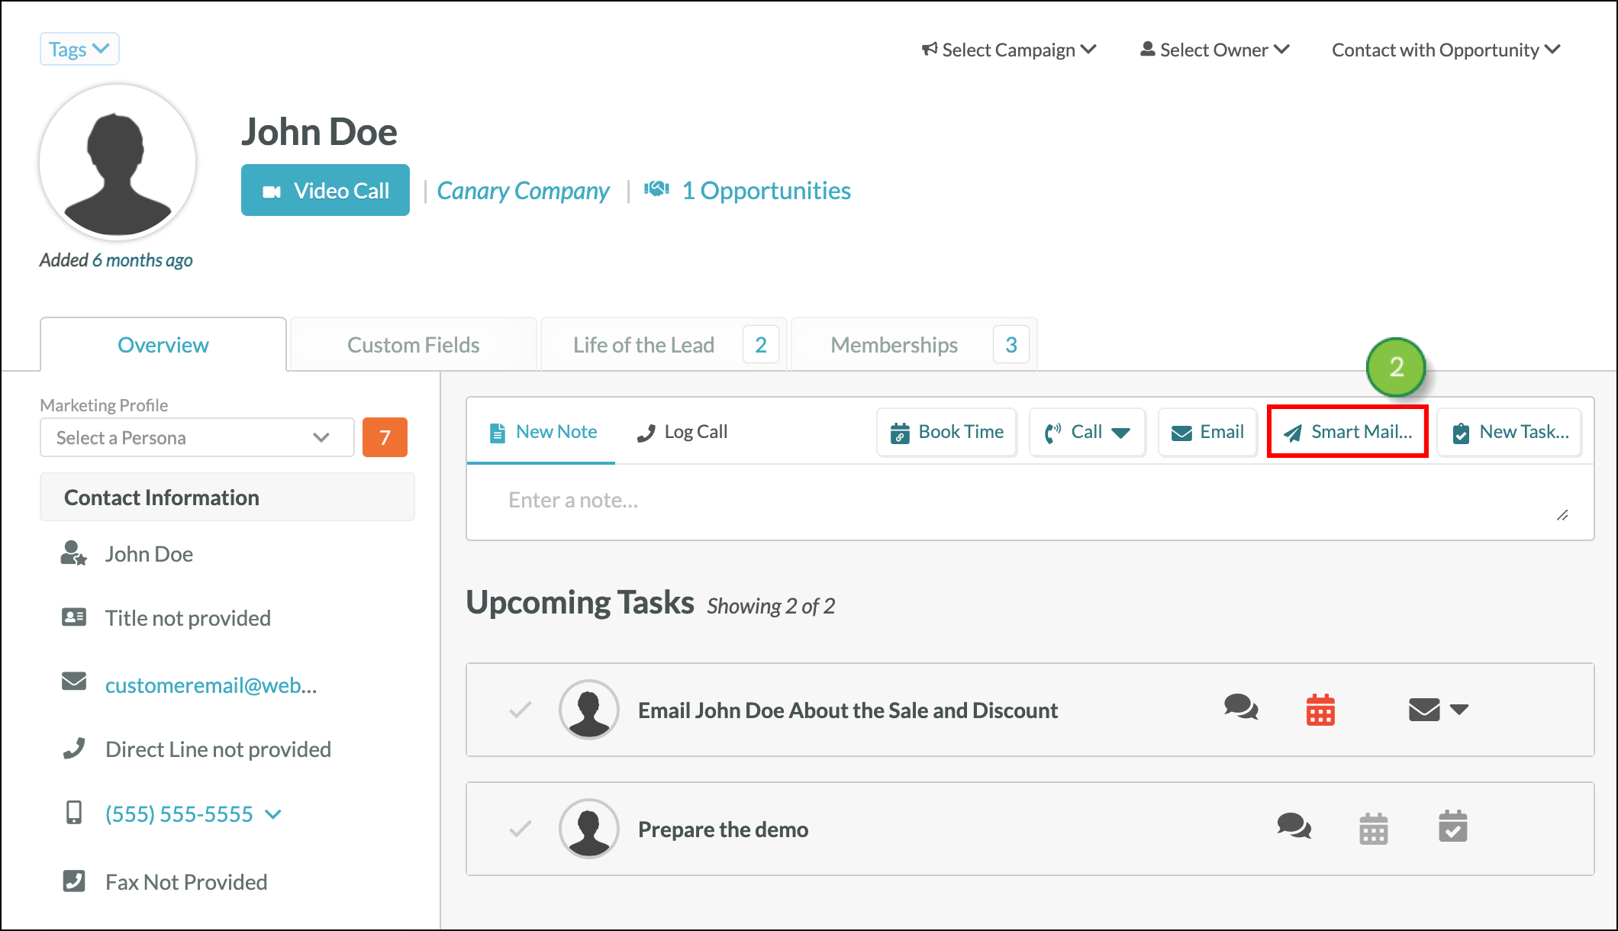Open the Select a Persona dropdown
Image resolution: width=1618 pixels, height=931 pixels.
196,437
